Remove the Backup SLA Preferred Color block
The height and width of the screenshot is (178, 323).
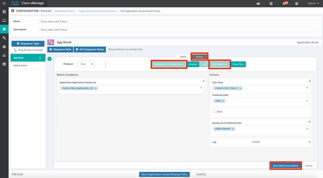pos(310,122)
